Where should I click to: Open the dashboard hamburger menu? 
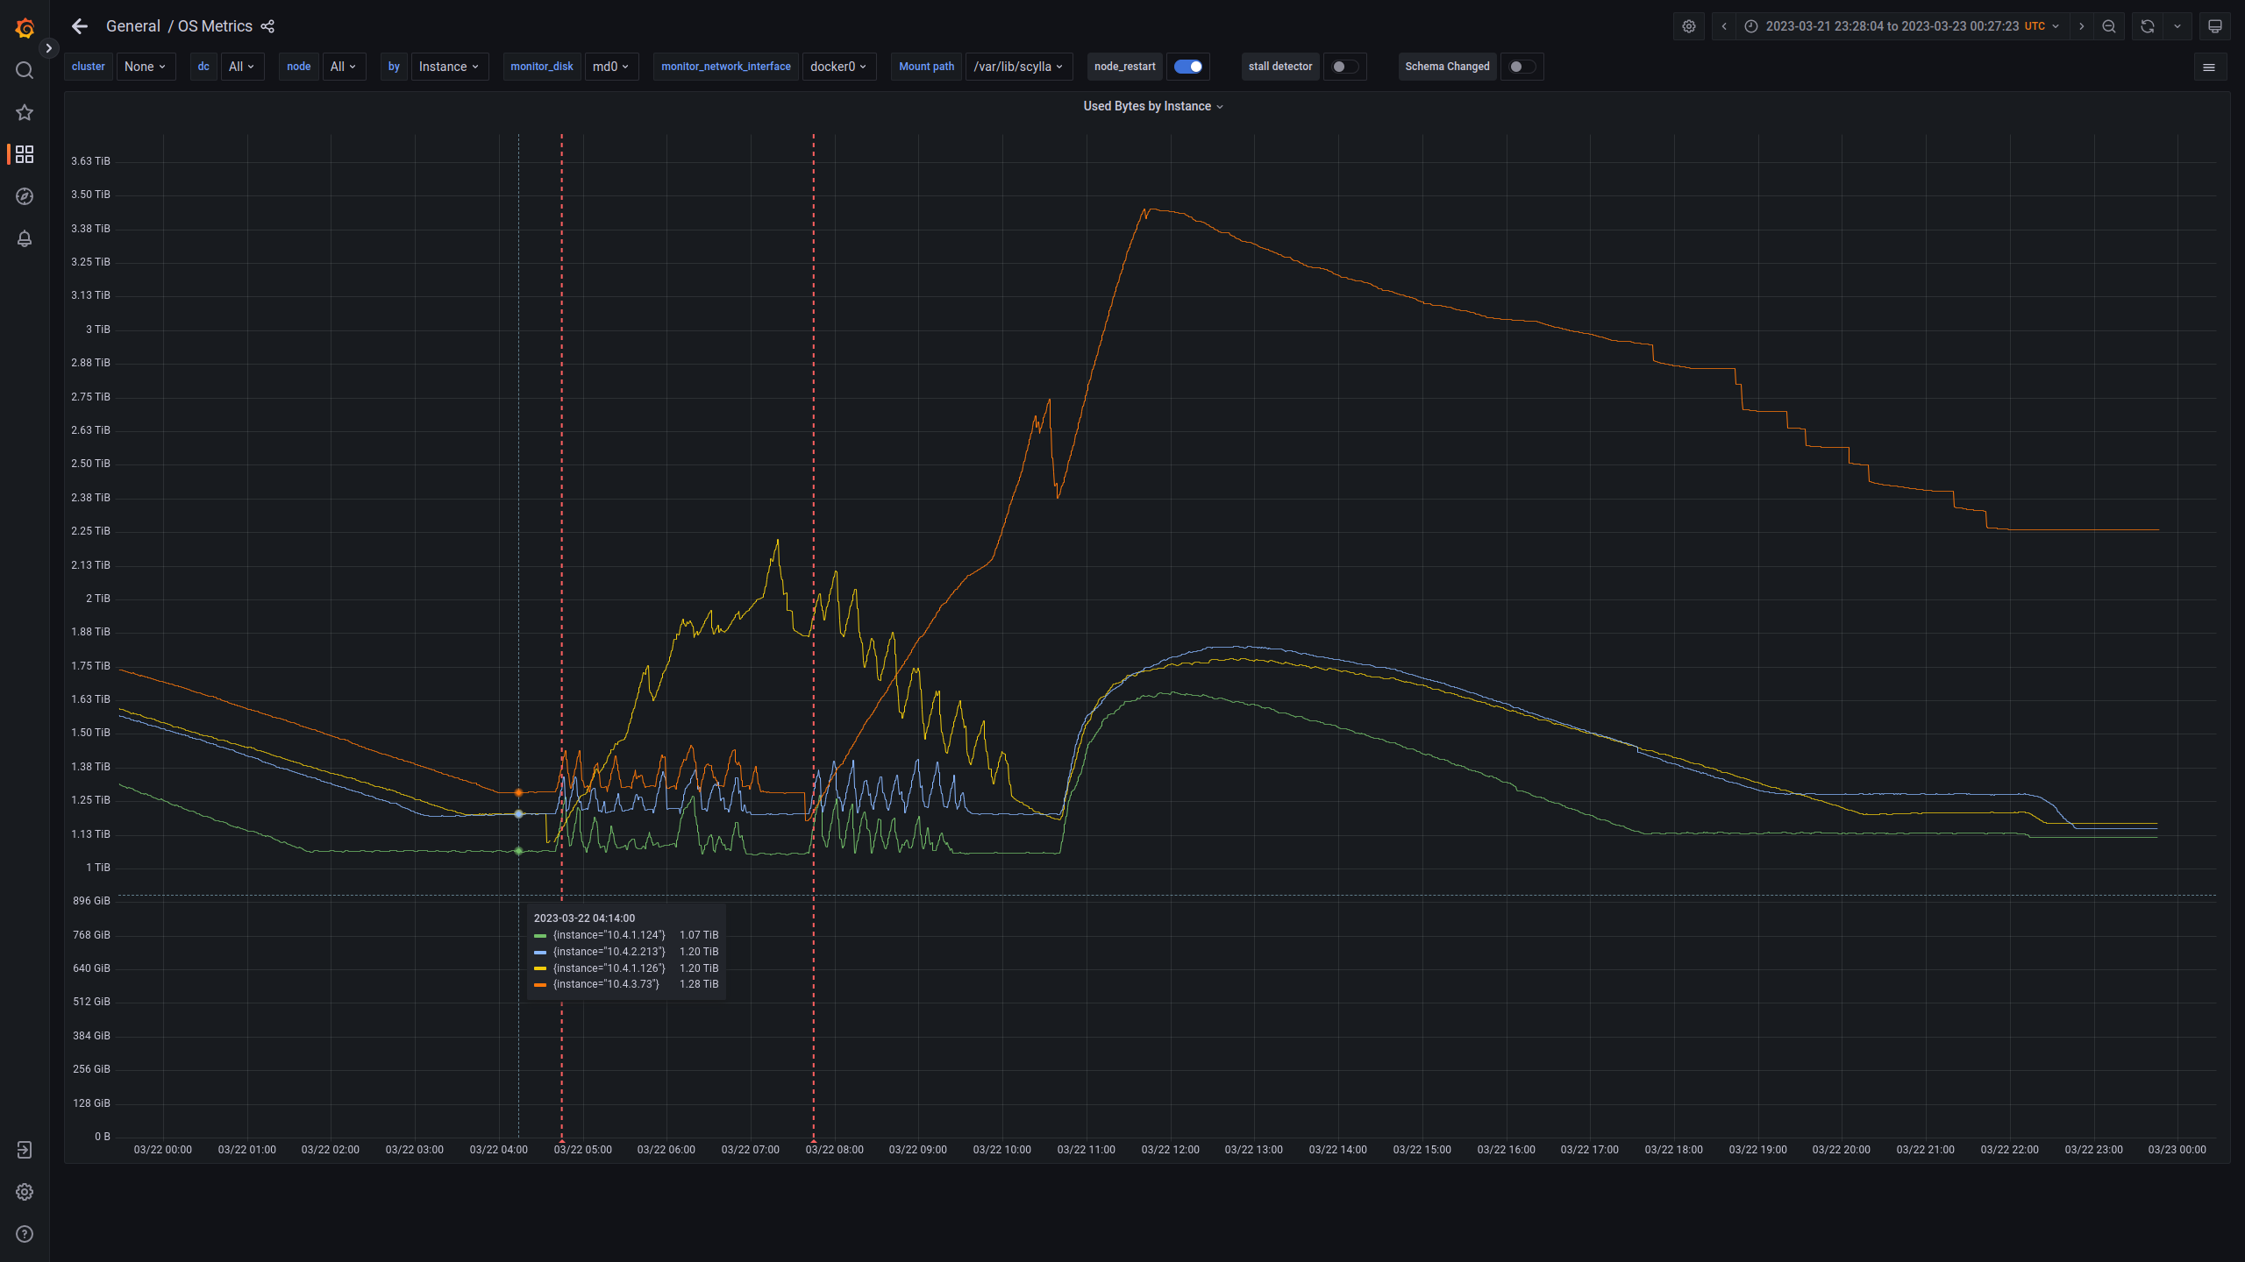click(2211, 67)
